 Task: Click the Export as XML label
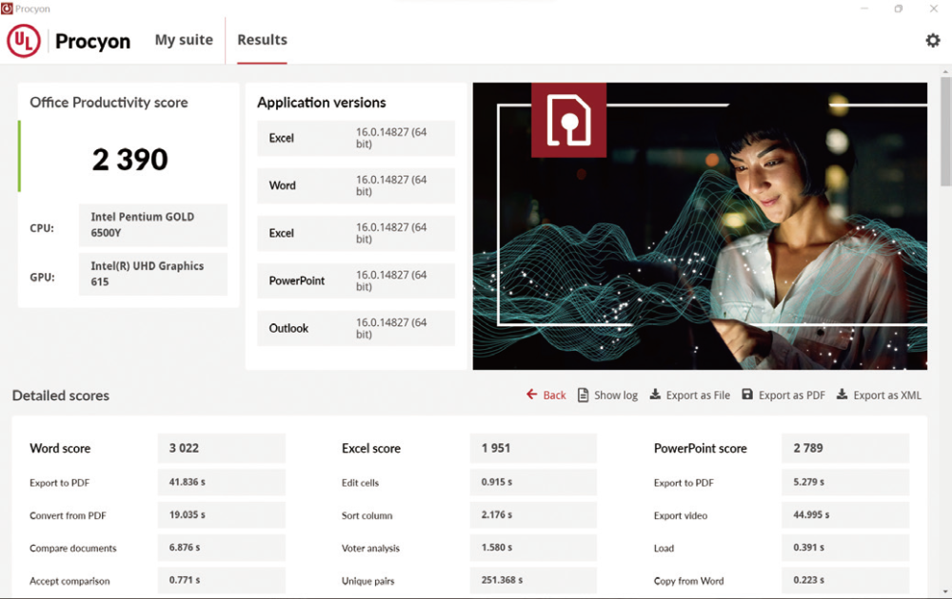(887, 396)
